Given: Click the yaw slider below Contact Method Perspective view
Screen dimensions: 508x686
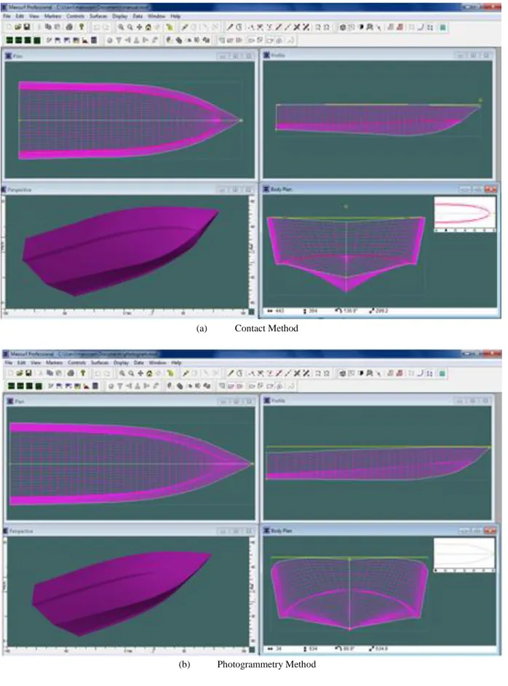Looking at the screenshot, I should click(126, 312).
